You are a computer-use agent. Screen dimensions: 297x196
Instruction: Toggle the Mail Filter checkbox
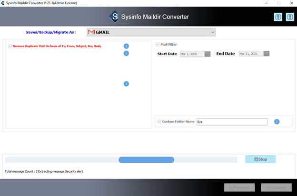tap(158, 45)
